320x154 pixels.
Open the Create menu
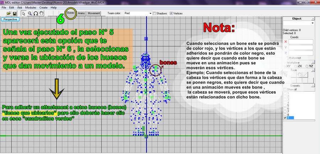pos(43,7)
